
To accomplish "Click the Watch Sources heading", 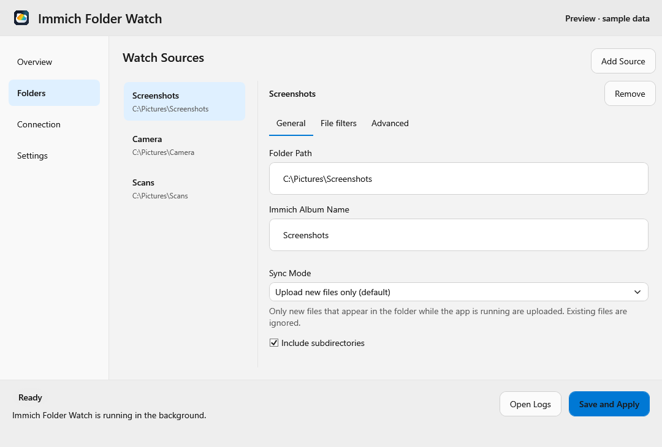I will (x=164, y=58).
